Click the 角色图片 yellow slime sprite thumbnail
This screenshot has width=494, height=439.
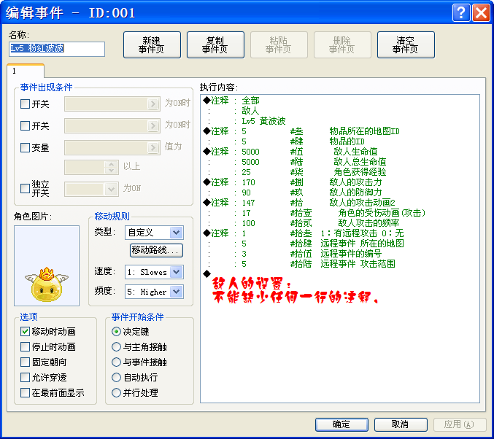pyautogui.click(x=47, y=265)
